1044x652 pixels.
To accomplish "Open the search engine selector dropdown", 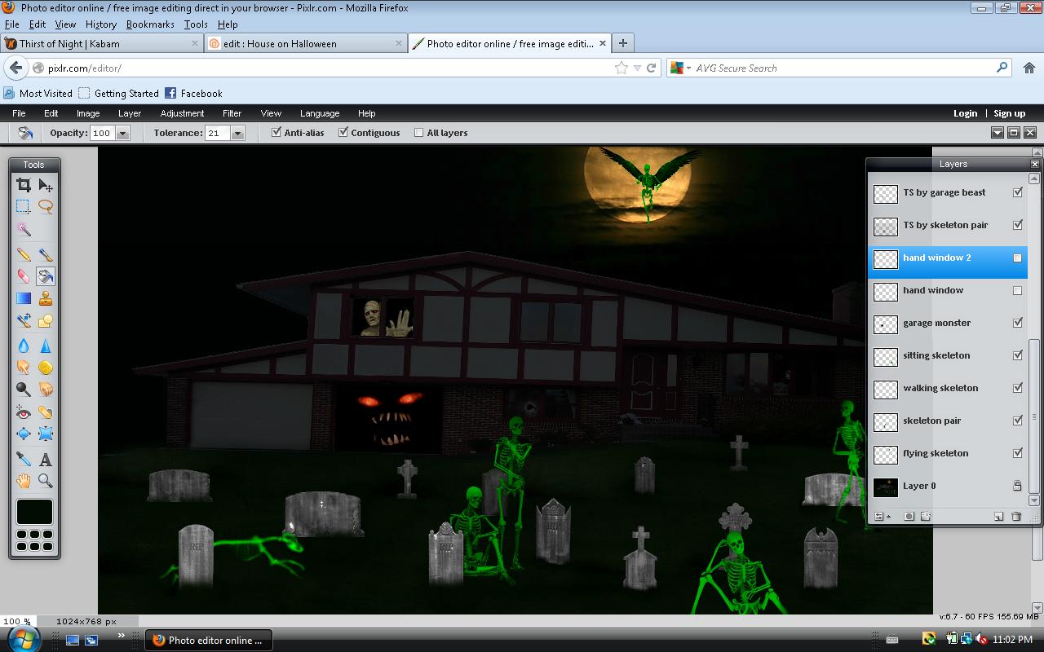I will click(680, 68).
